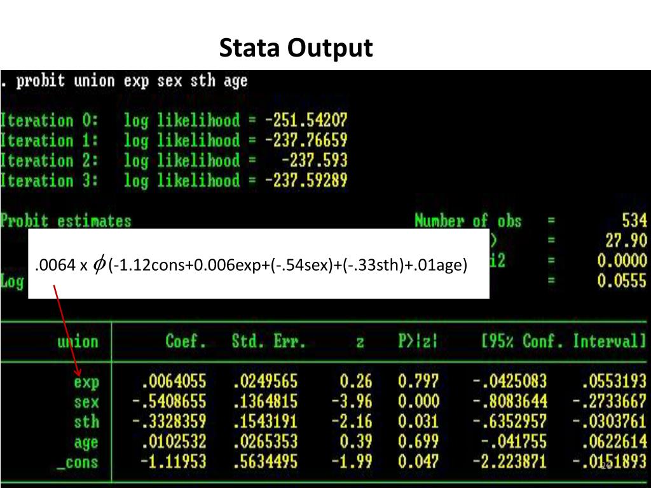Select the "Iteration 1:" label
The height and width of the screenshot is (488, 651).
click(x=50, y=140)
